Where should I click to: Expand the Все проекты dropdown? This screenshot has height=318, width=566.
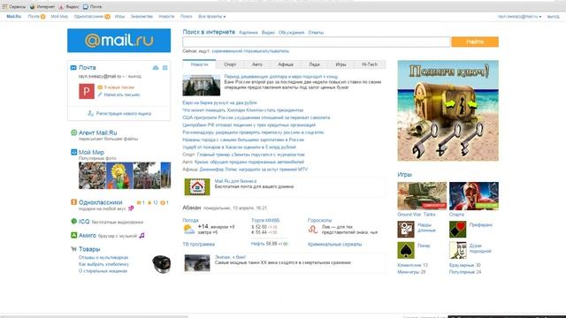212,17
